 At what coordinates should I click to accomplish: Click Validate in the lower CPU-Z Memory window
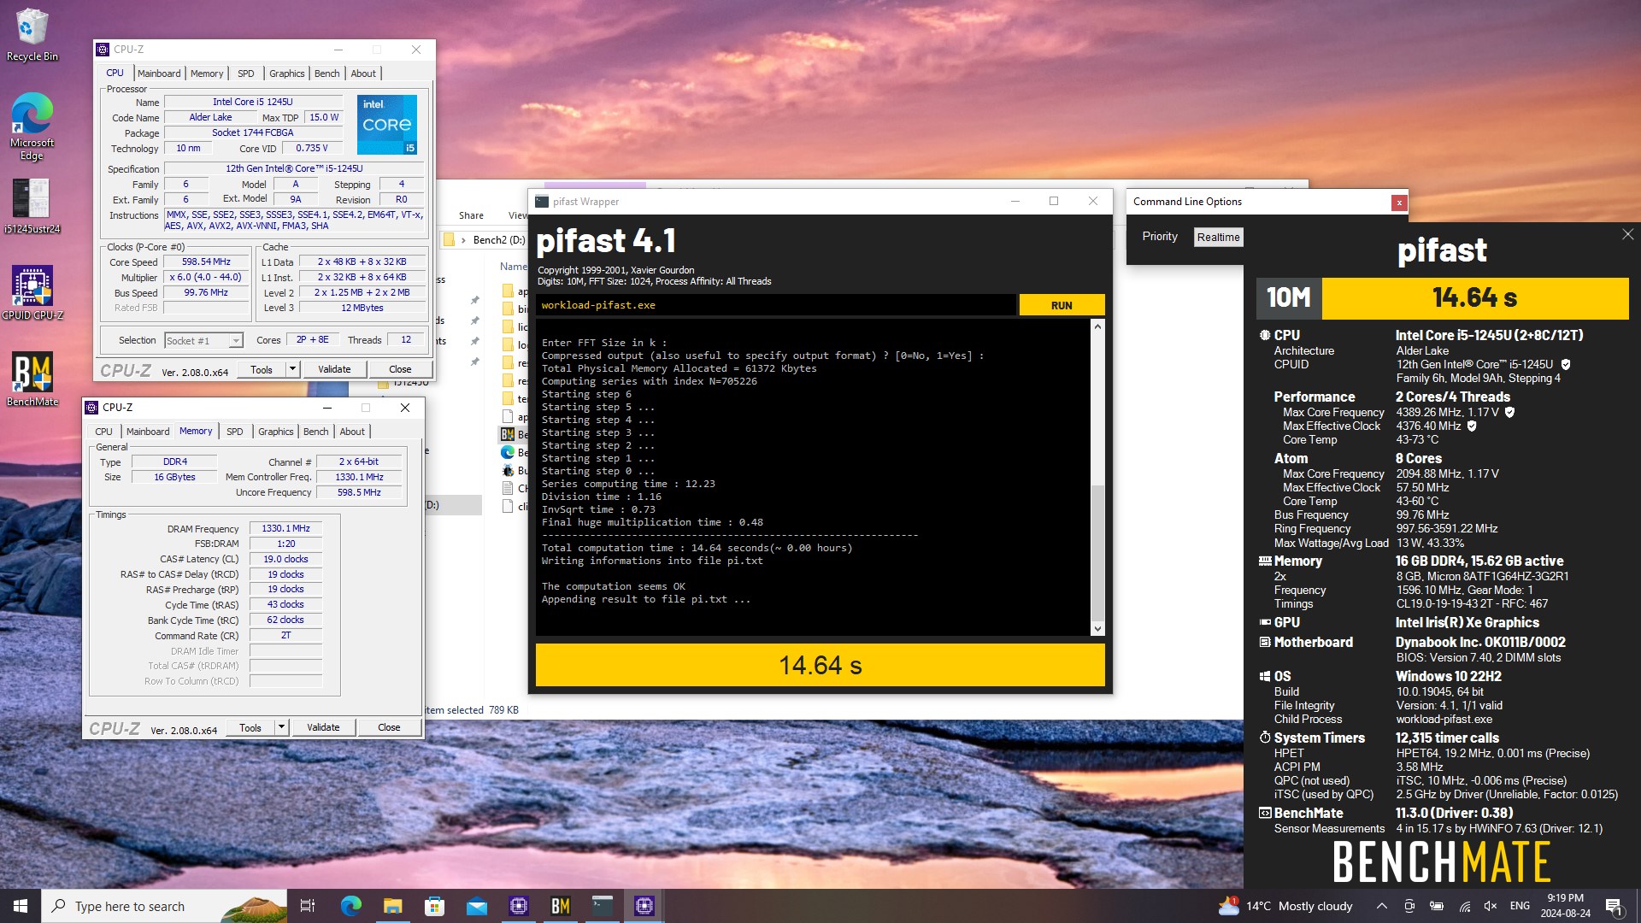point(323,727)
